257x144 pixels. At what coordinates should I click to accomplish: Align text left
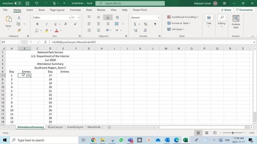(89, 24)
